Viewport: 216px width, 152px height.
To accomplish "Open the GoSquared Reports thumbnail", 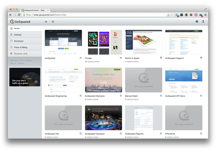I will (x=144, y=118).
